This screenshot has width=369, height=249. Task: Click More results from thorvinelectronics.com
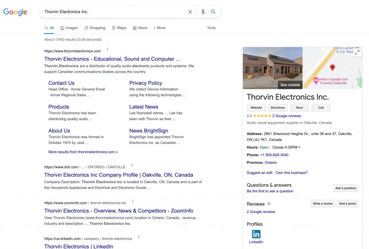point(83,152)
